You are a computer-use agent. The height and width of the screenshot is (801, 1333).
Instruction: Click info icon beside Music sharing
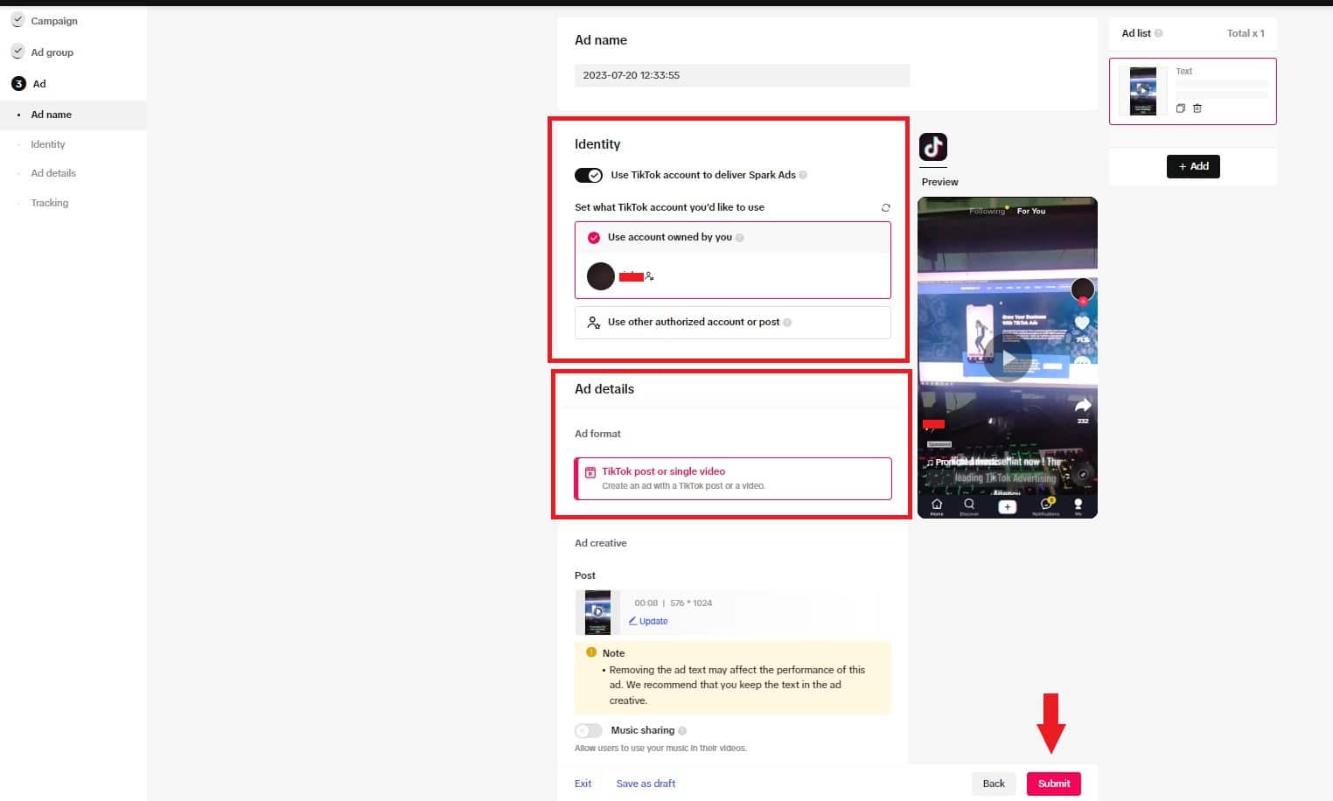[682, 731]
